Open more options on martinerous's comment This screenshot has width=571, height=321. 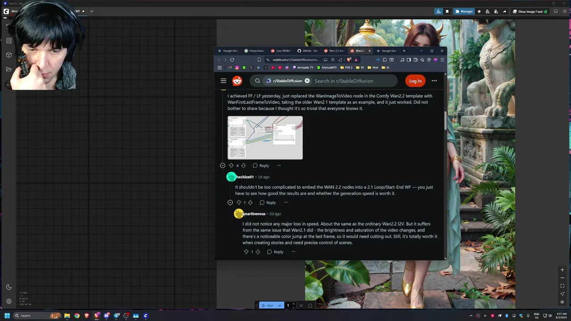coord(294,252)
